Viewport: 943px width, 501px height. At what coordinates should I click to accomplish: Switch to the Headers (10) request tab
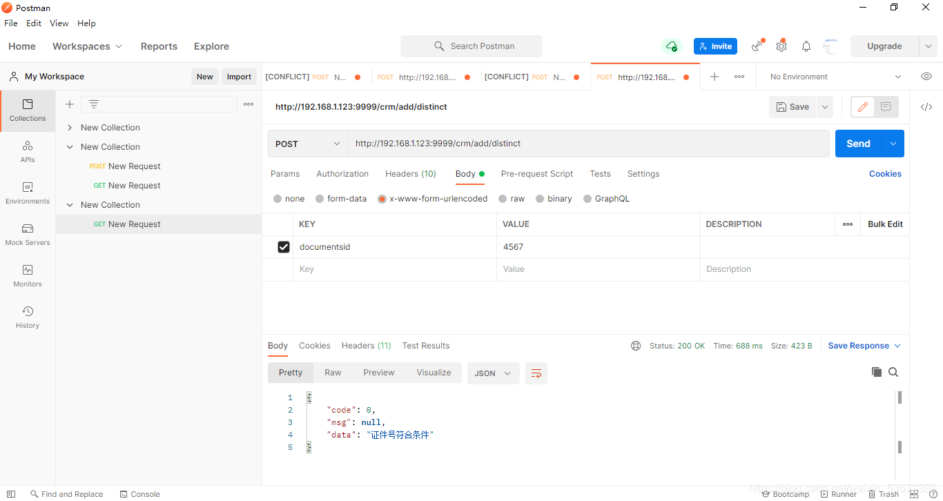[411, 174]
